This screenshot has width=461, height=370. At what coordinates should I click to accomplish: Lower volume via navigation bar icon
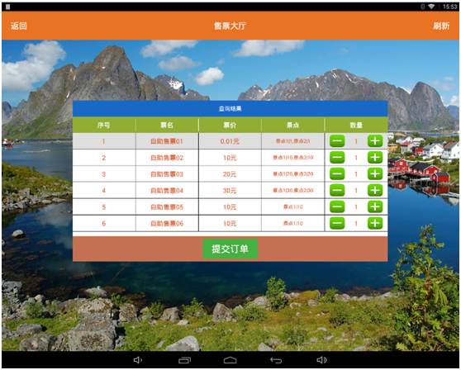click(x=138, y=360)
